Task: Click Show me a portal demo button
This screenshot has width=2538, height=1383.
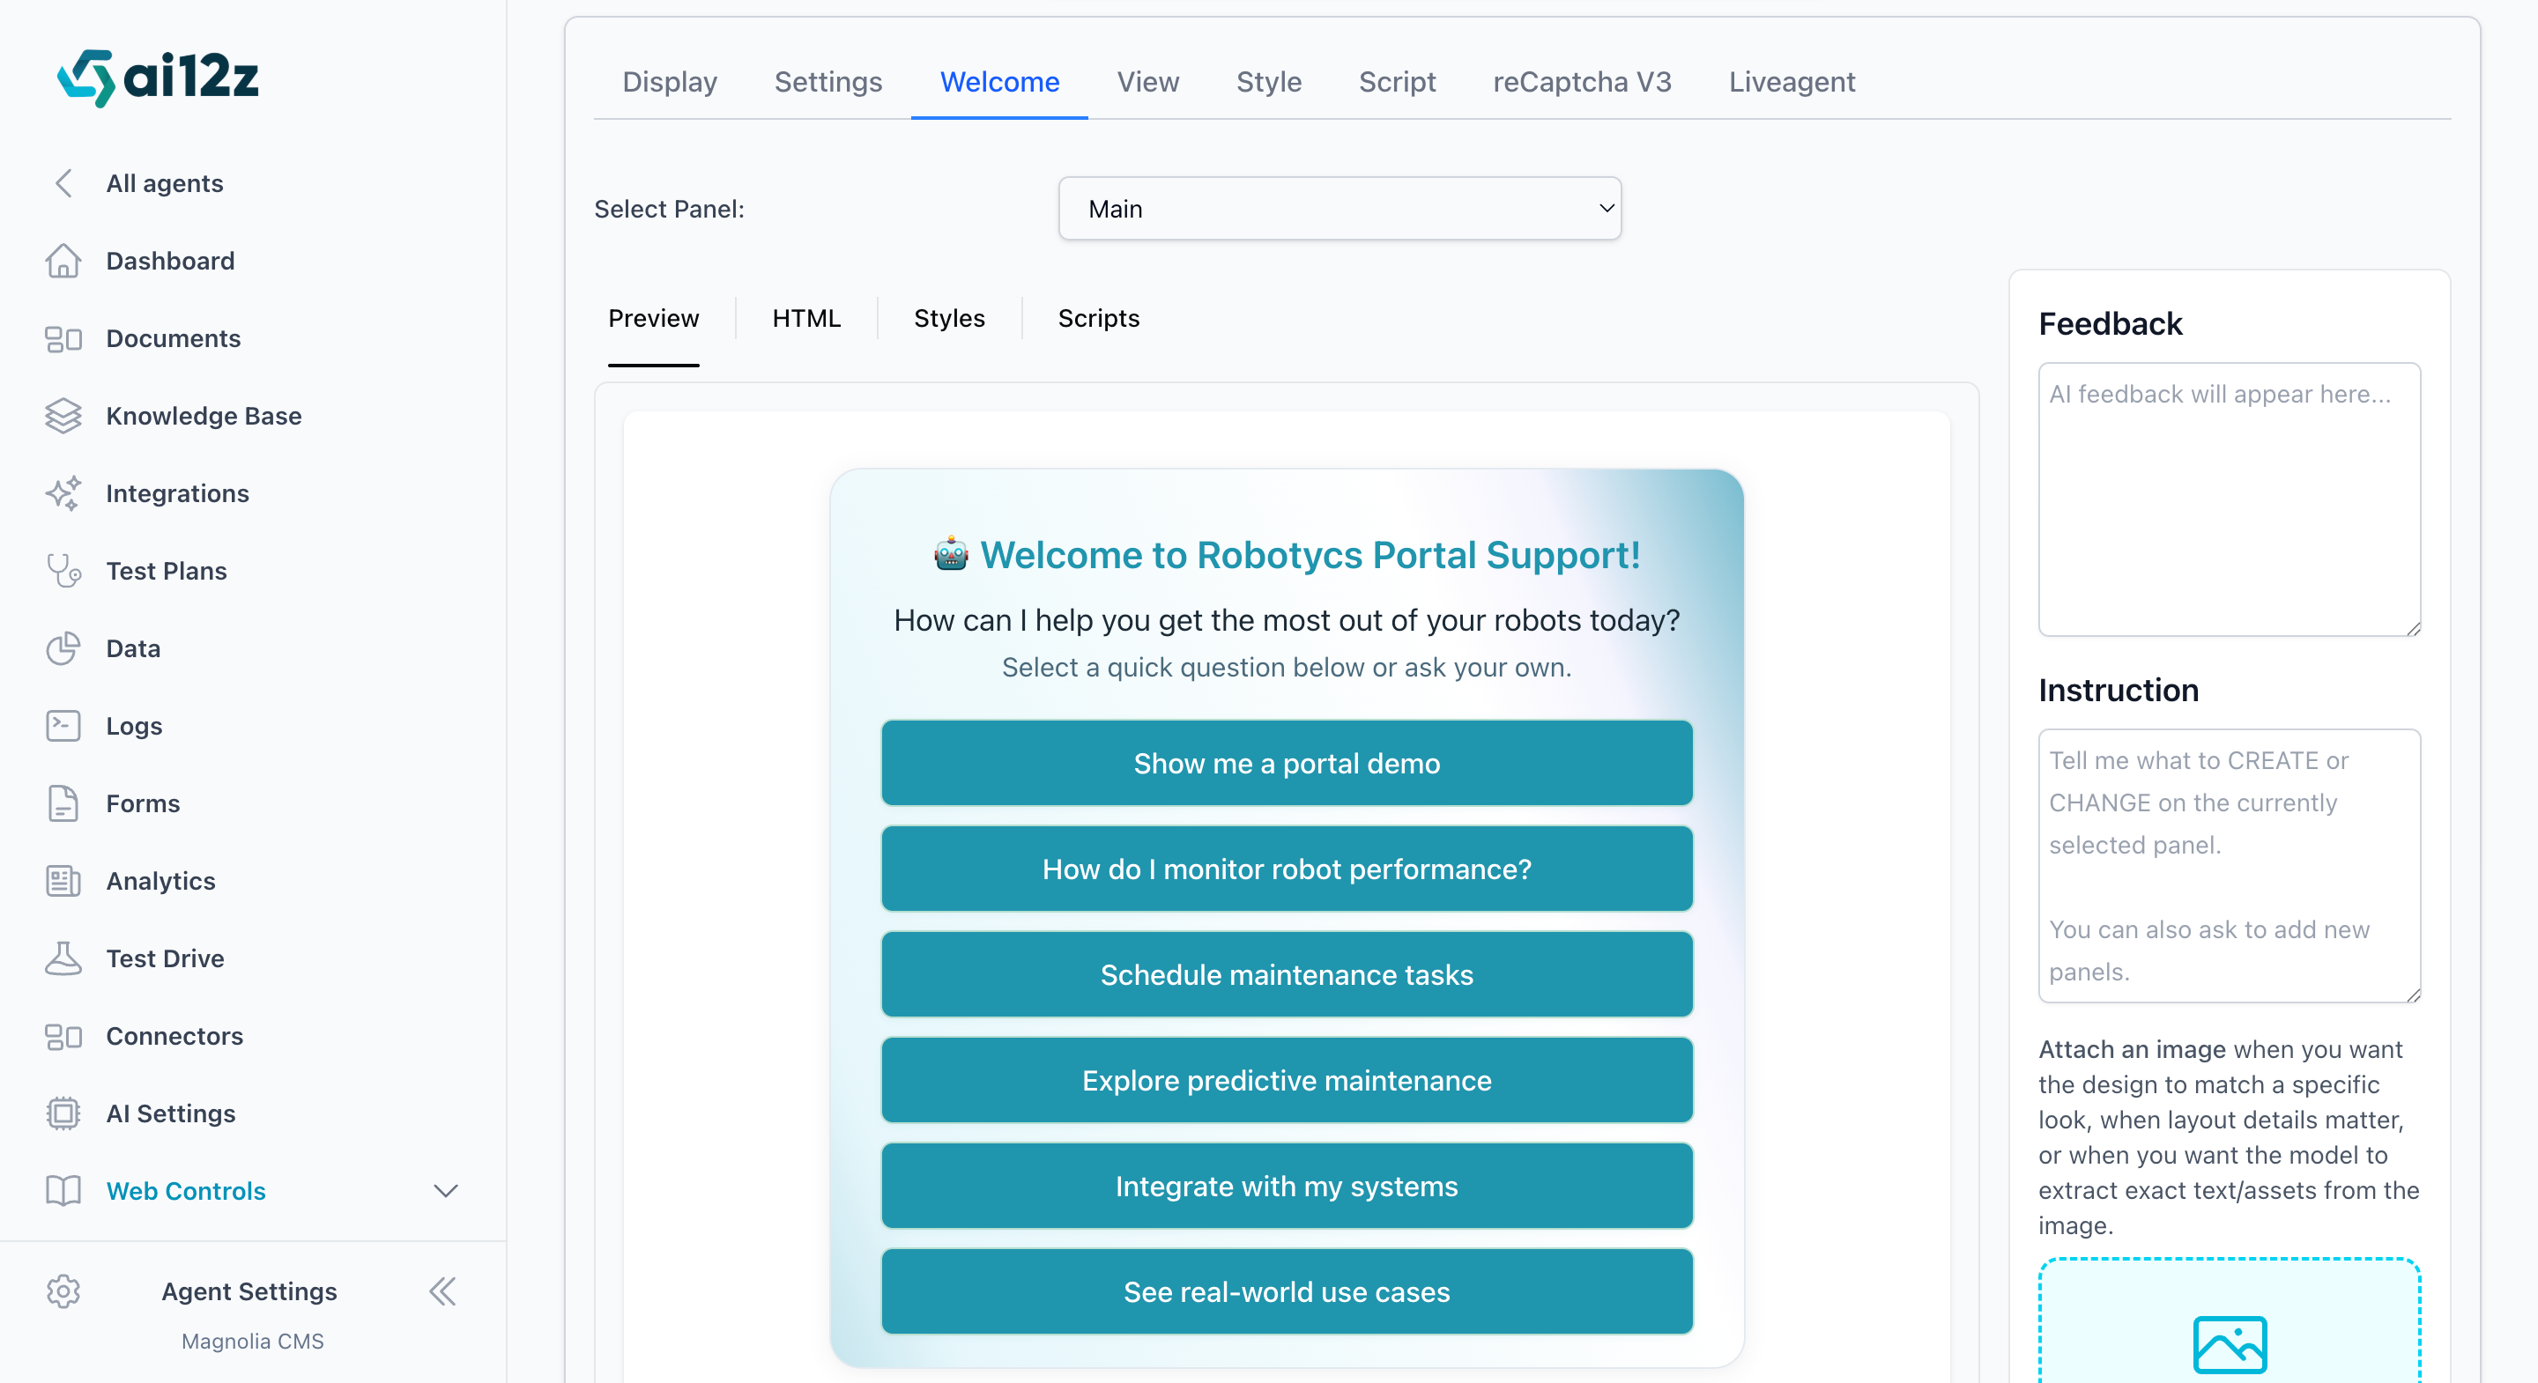Action: click(1286, 764)
